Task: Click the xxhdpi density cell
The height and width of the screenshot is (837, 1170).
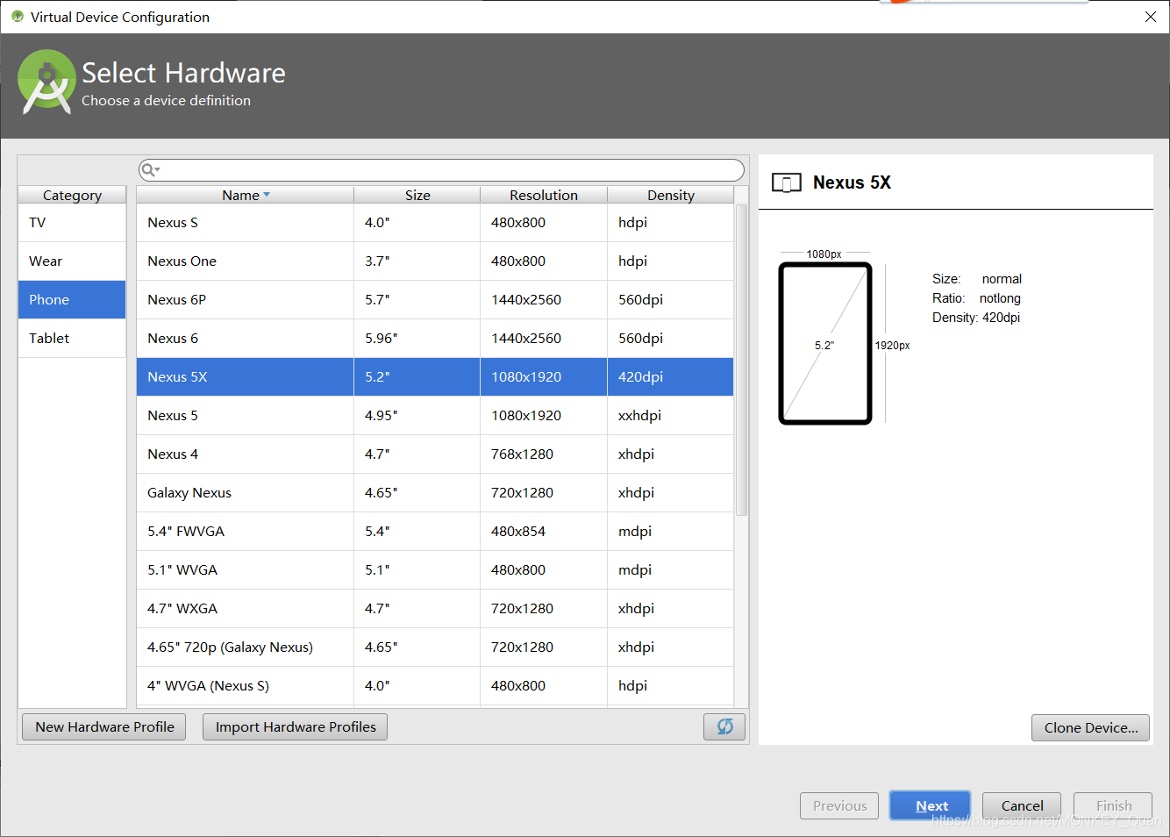Action: point(671,416)
